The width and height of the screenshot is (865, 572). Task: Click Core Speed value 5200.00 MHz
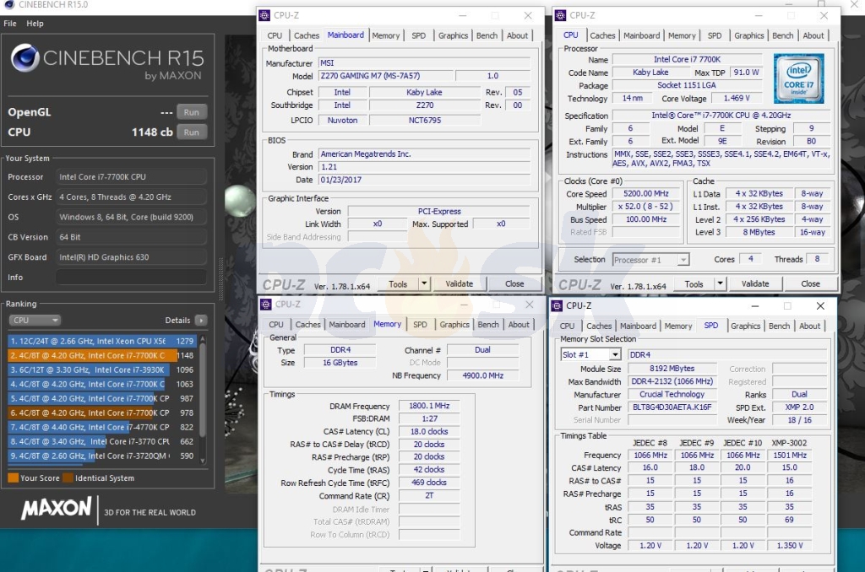pyautogui.click(x=646, y=193)
